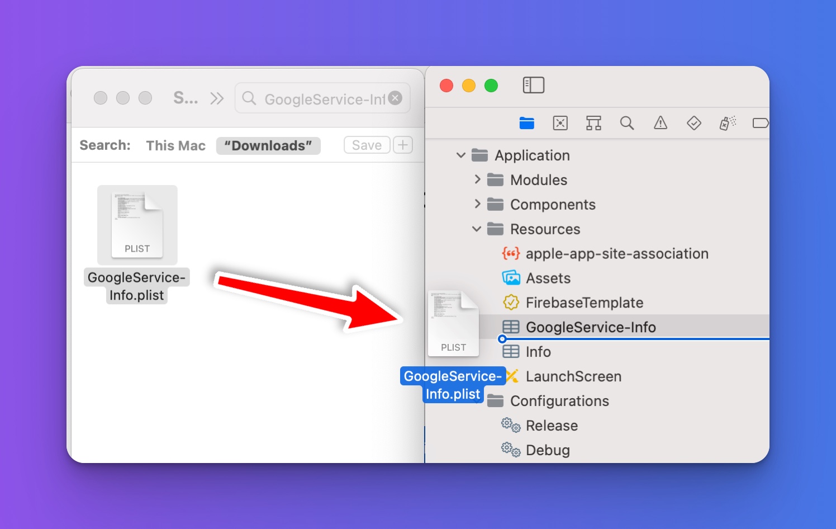Open the Breakpoint navigator tab
836x529 pixels.
pos(761,123)
